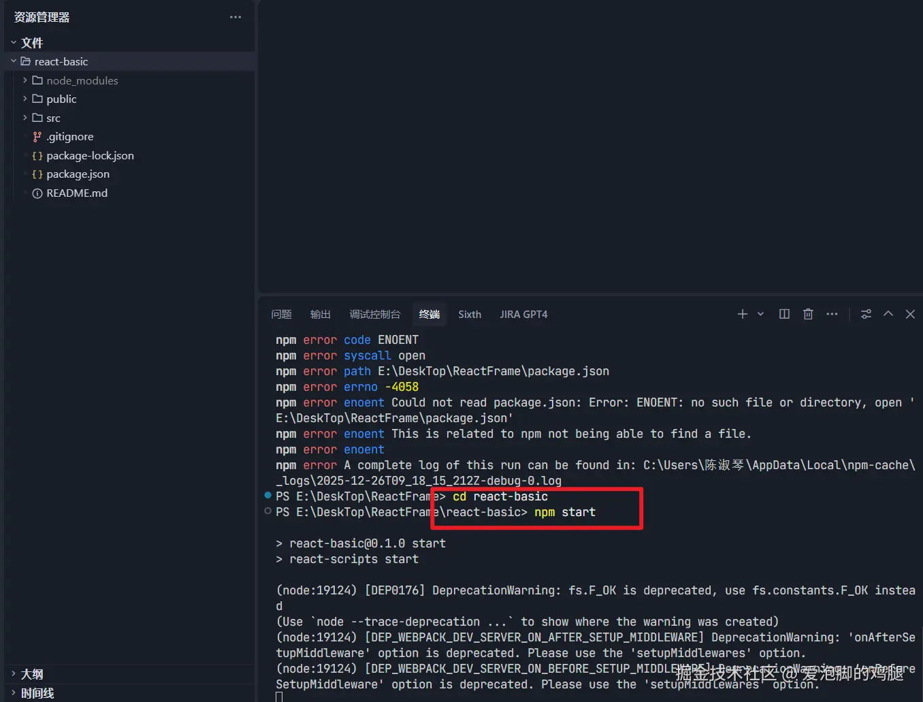923x702 pixels.
Task: Switch to the JIRA GPT4 tab
Action: pos(523,314)
